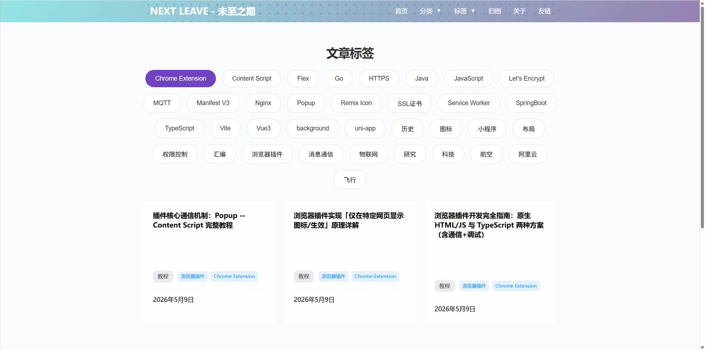
Task: Select the 权限控制 tag pill
Action: pos(175,154)
